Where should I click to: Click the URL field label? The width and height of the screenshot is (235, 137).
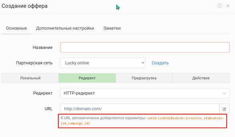point(48,109)
